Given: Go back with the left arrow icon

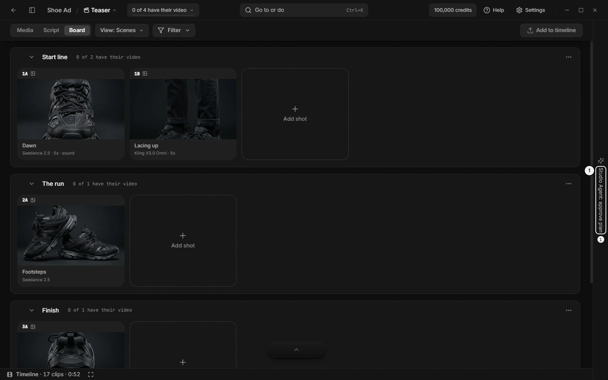Looking at the screenshot, I should coord(14,10).
